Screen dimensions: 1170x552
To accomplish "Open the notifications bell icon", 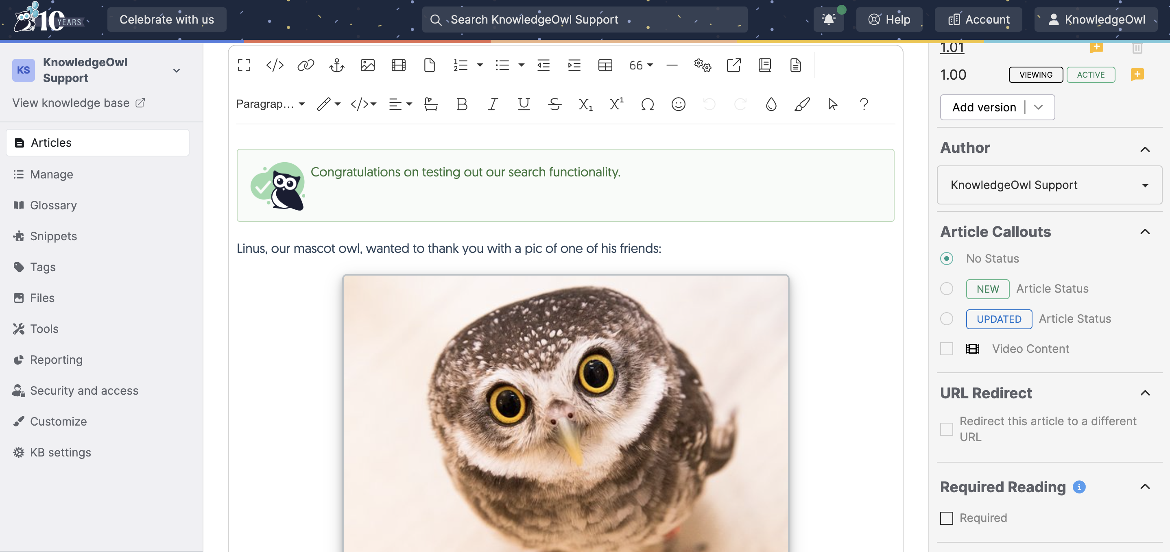I will point(828,20).
